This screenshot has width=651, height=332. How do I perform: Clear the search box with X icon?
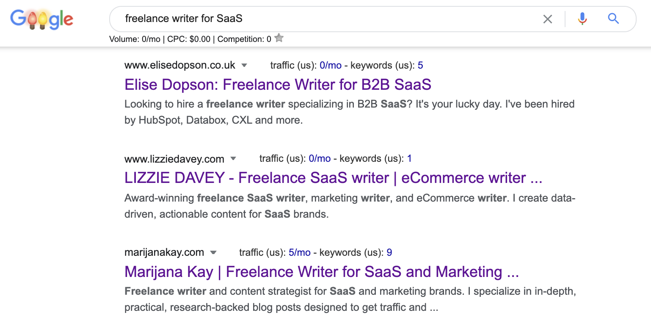click(x=547, y=19)
